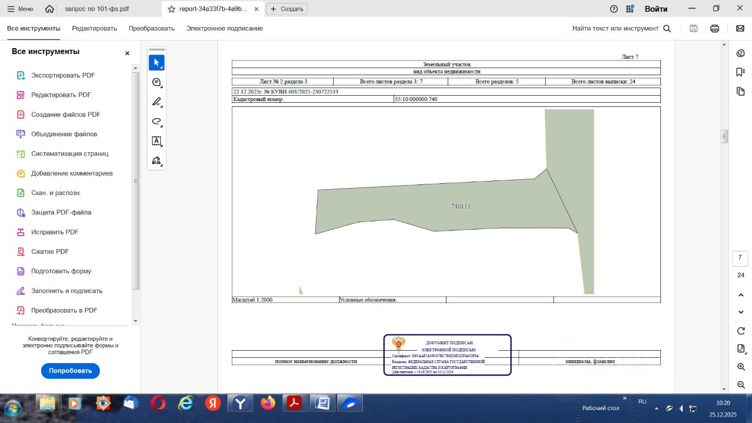752x423 pixels.
Task: Activate the text box tool
Action: 156,141
